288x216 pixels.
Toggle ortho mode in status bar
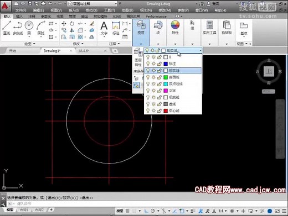pos(146,211)
